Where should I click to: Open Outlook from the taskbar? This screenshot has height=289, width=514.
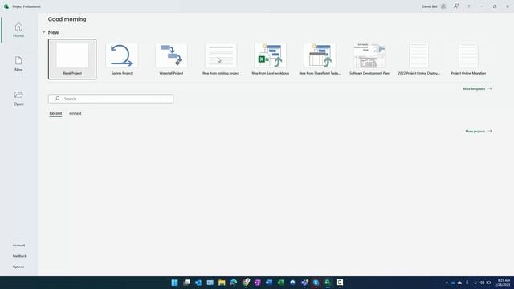click(x=198, y=283)
